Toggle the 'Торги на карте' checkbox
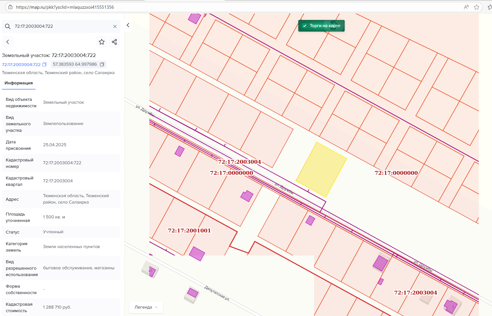 pos(305,26)
